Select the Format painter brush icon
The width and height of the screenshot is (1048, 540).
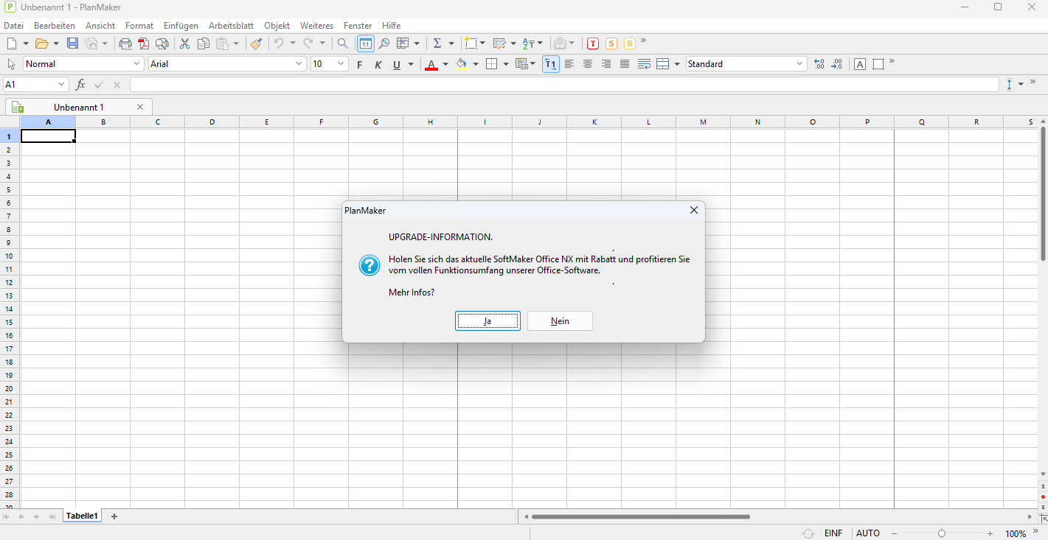coord(256,43)
